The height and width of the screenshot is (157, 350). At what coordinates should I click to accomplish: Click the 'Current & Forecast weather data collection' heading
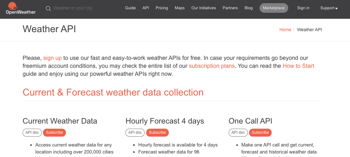pyautogui.click(x=113, y=92)
